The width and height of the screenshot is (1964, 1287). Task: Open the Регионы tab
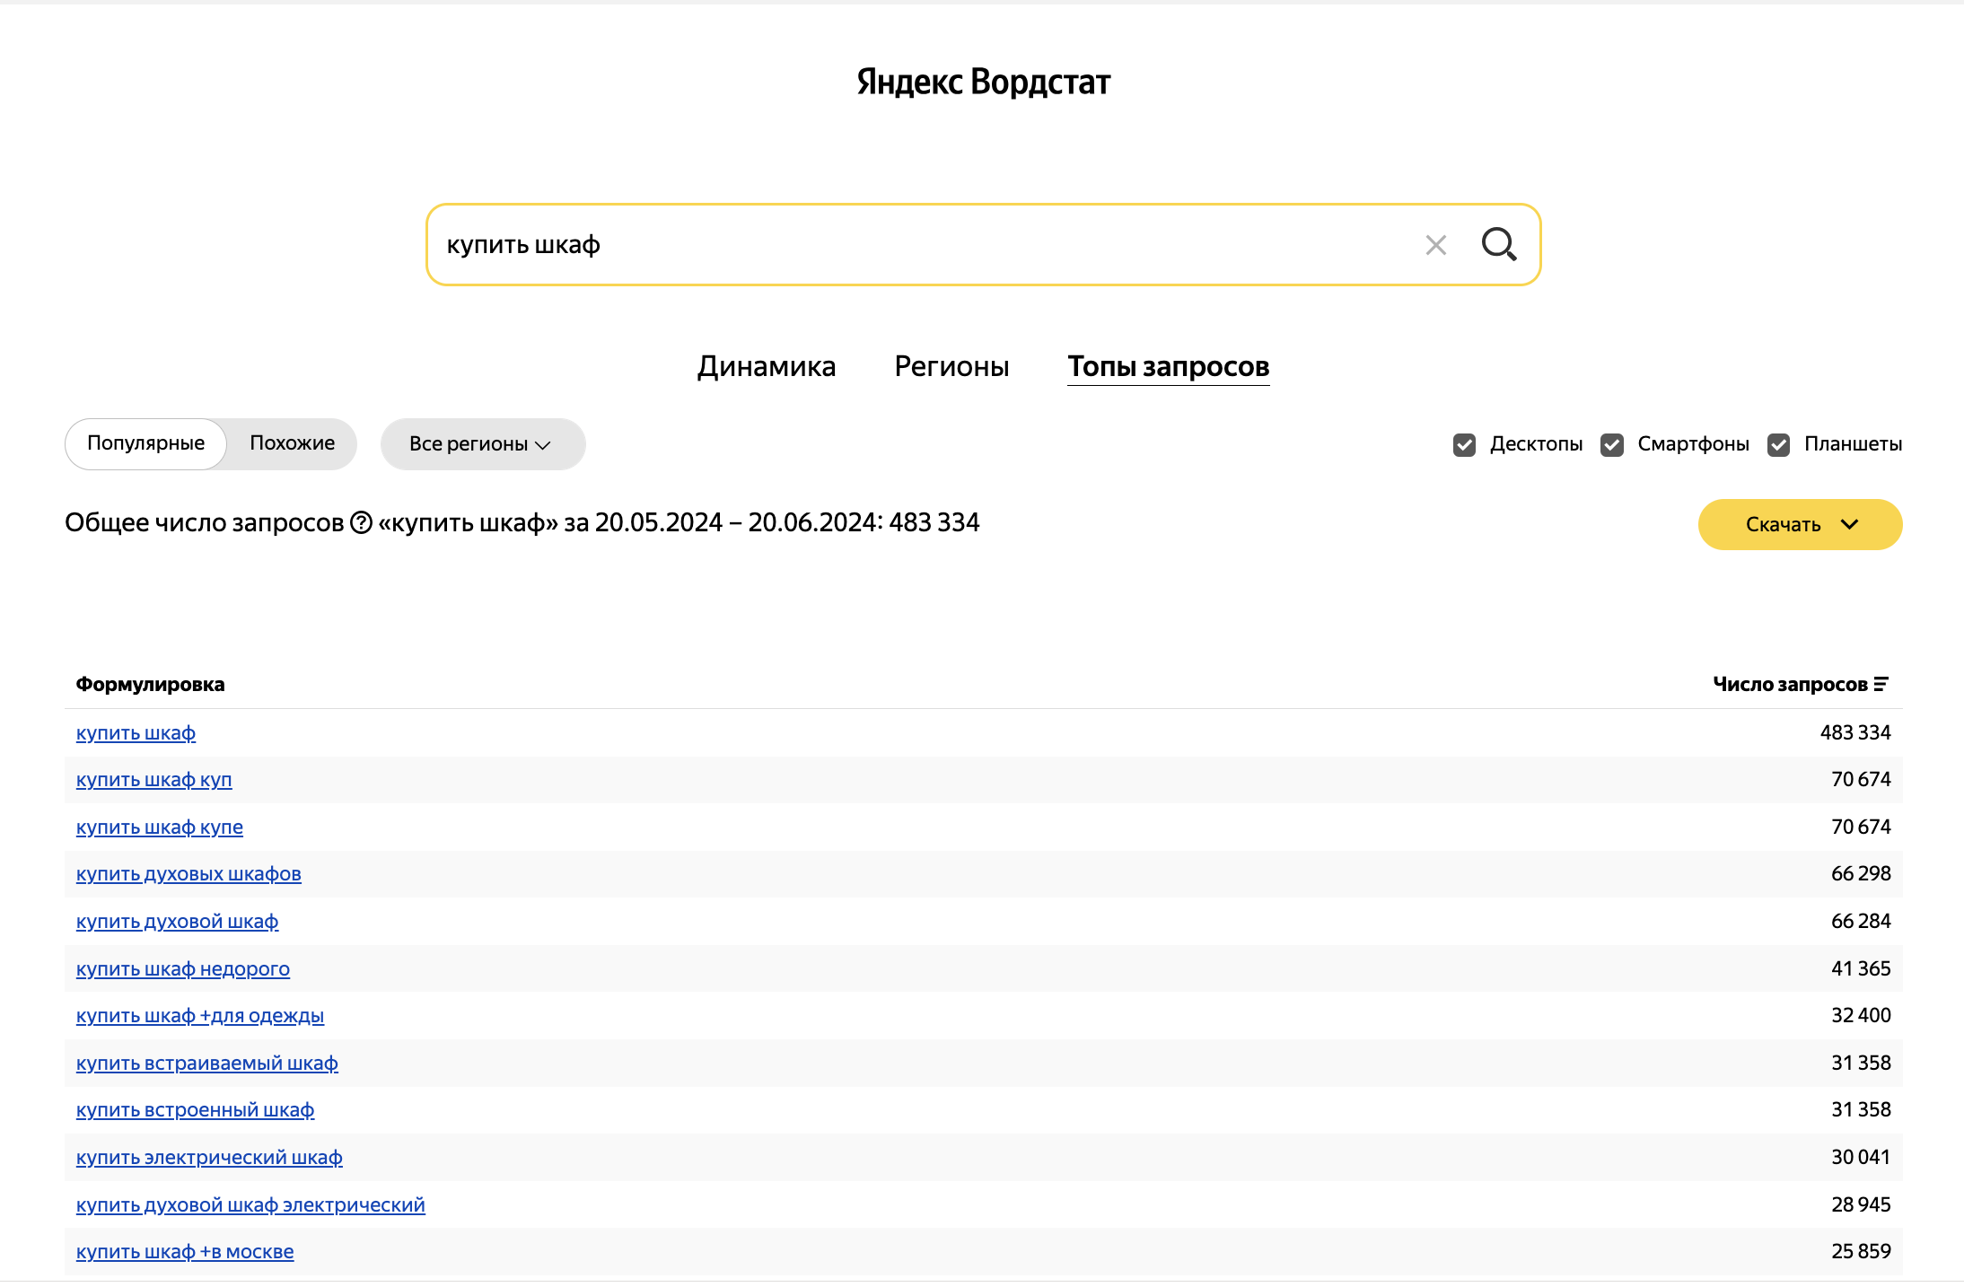(x=951, y=366)
